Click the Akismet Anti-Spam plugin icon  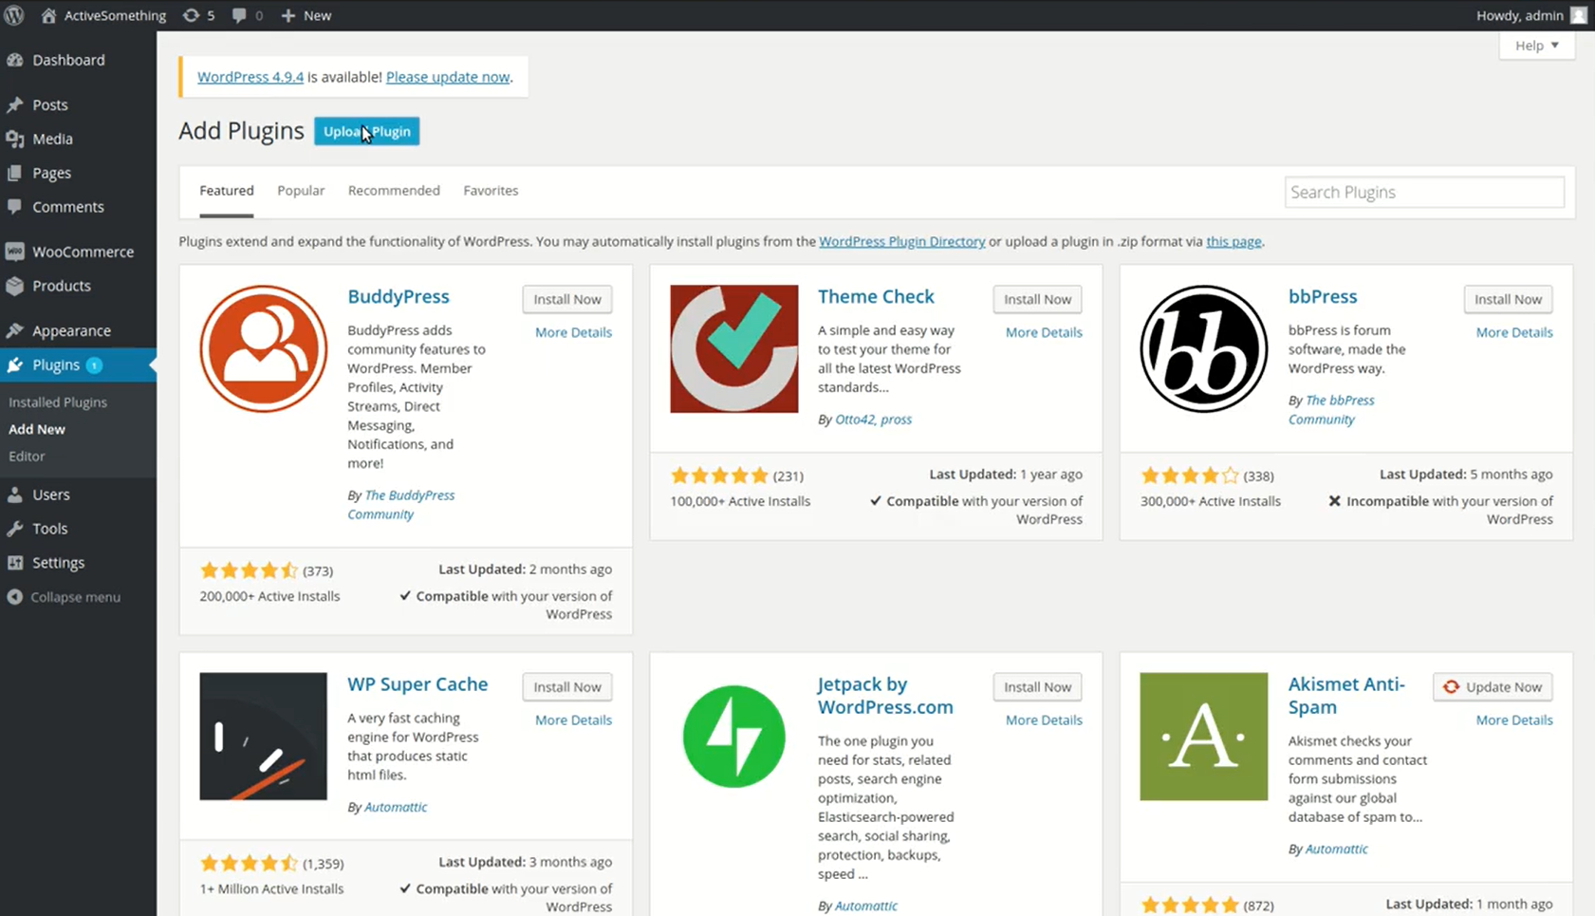pos(1203,737)
